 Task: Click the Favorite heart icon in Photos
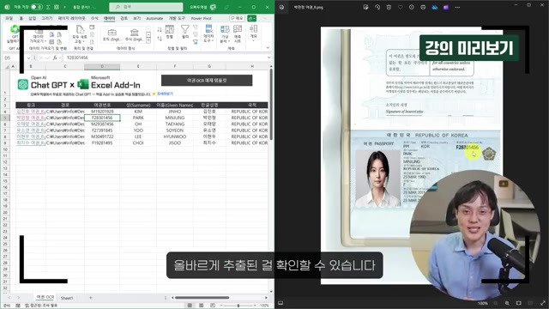pyautogui.click(x=401, y=7)
